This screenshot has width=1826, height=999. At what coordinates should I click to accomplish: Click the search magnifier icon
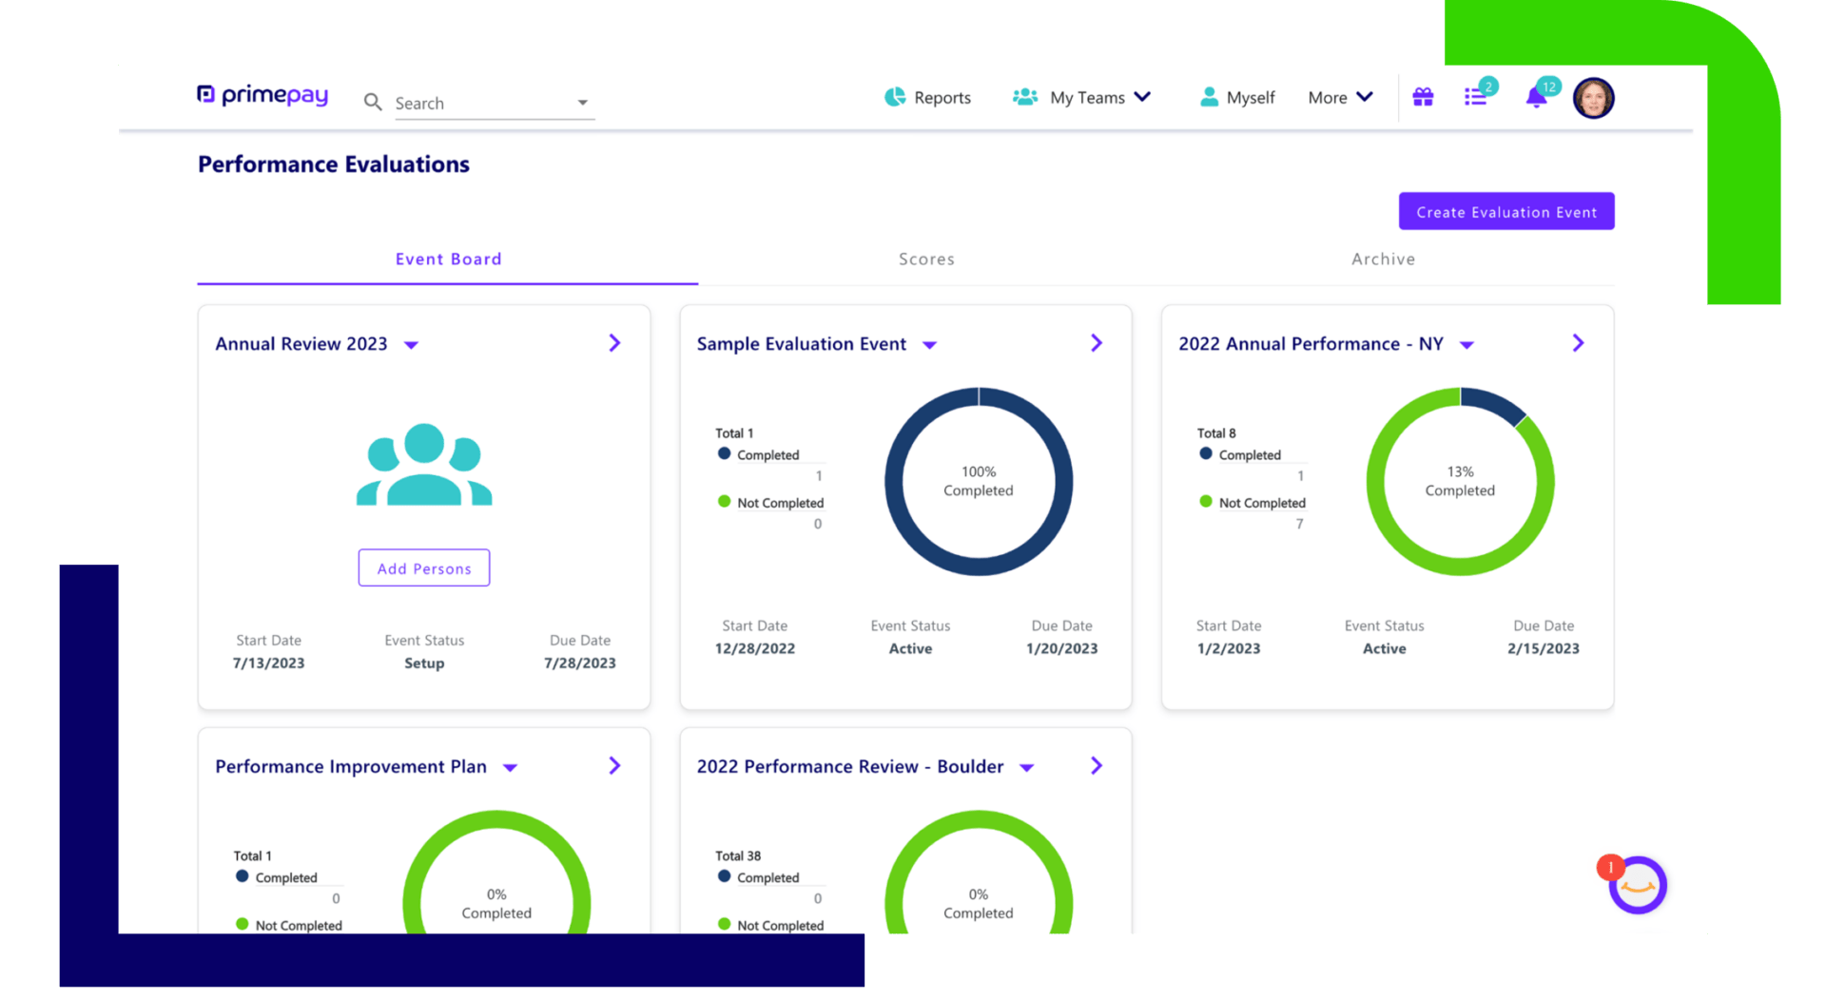pyautogui.click(x=373, y=102)
